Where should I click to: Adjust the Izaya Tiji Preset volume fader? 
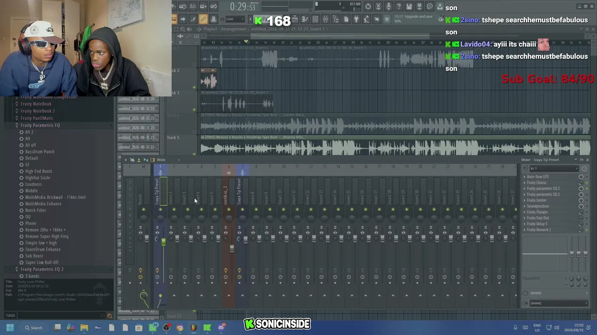163,241
